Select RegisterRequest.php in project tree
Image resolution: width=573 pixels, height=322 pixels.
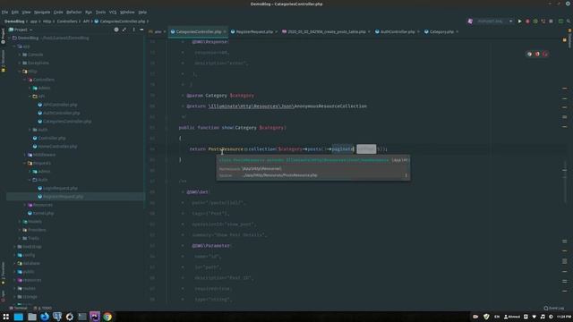[x=61, y=197]
